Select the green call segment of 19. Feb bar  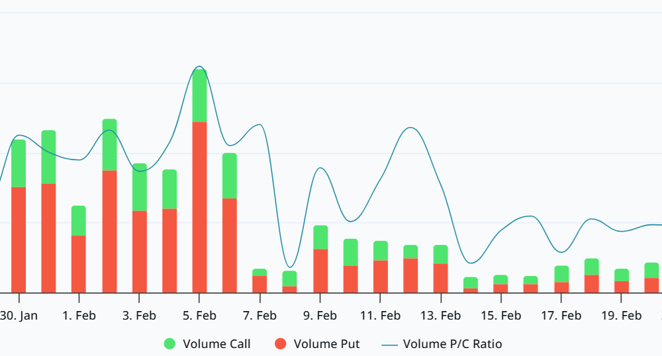coord(622,275)
